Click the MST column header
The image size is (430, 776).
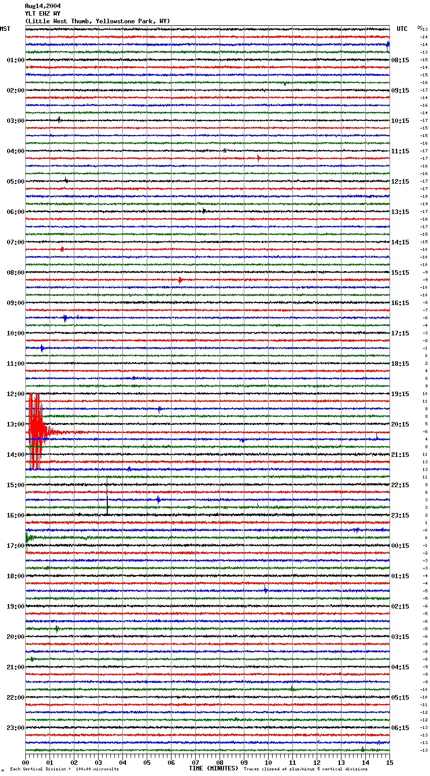pos(5,29)
